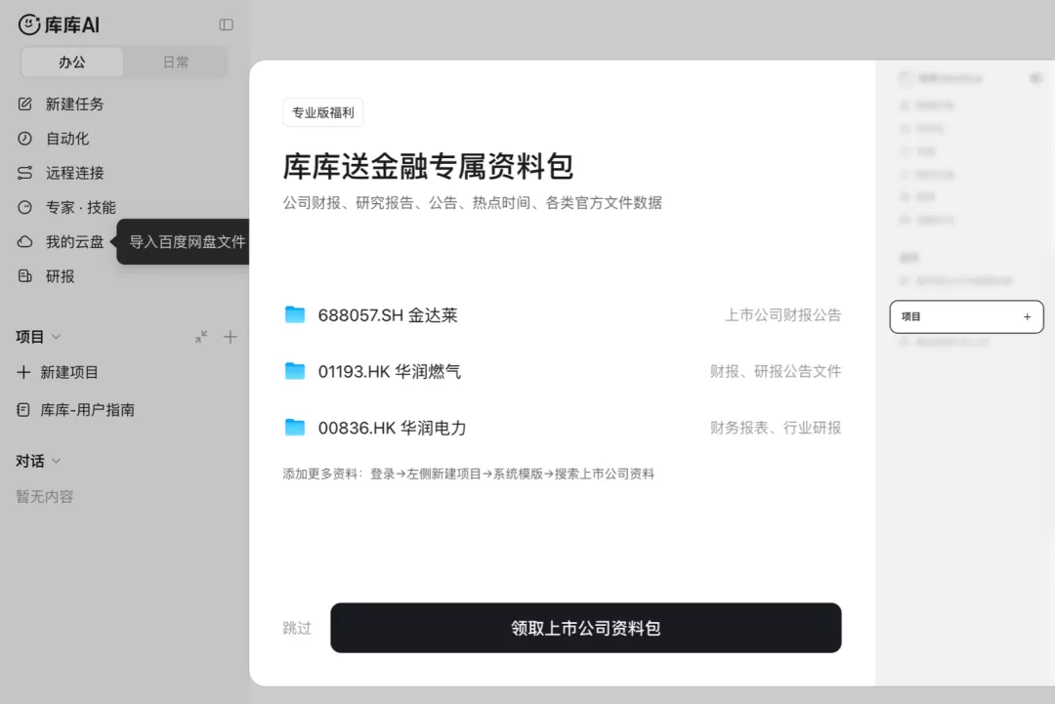Switch to the 日常 tab
This screenshot has width=1055, height=704.
(176, 62)
